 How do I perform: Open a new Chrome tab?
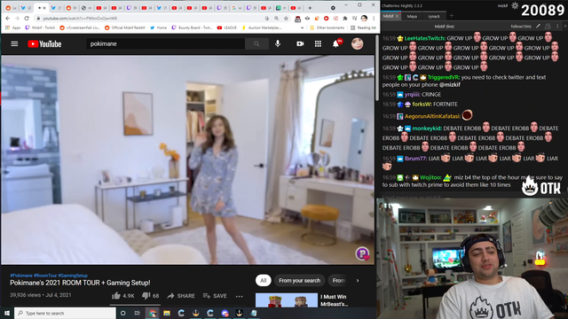pos(310,8)
